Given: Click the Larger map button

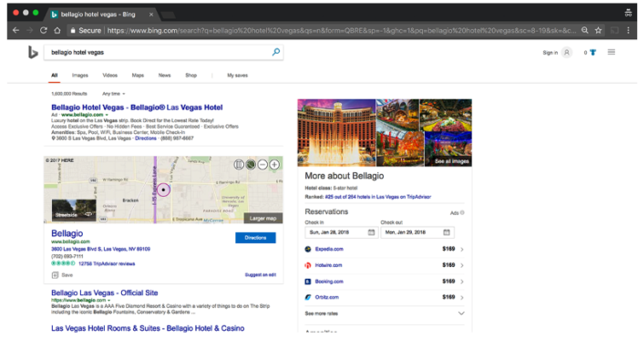Looking at the screenshot, I should [262, 219].
